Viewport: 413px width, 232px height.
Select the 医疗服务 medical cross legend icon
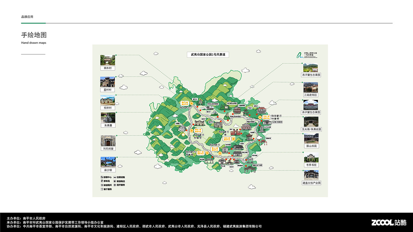[115, 185]
